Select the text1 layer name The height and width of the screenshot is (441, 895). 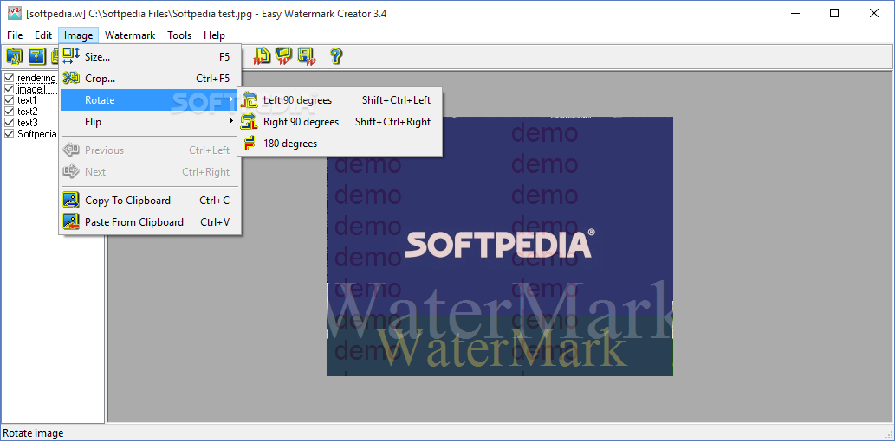coord(27,100)
